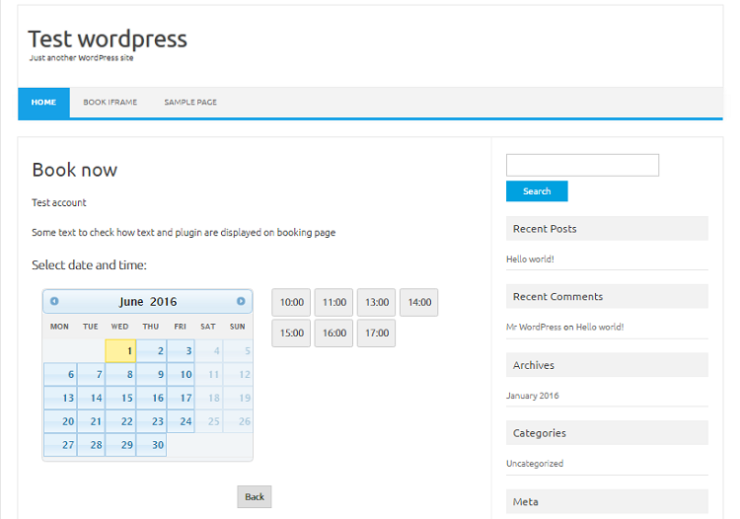
Task: Choose the 14:00 time slot
Action: 419,303
